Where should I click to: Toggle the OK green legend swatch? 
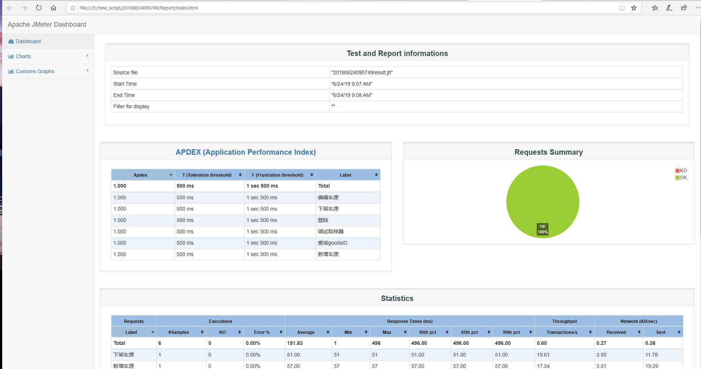tap(678, 178)
